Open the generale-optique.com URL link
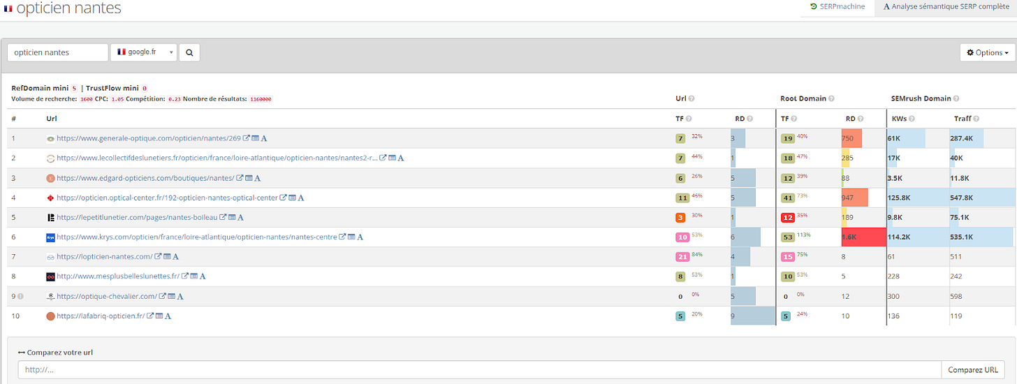This screenshot has width=1017, height=384. coord(149,139)
